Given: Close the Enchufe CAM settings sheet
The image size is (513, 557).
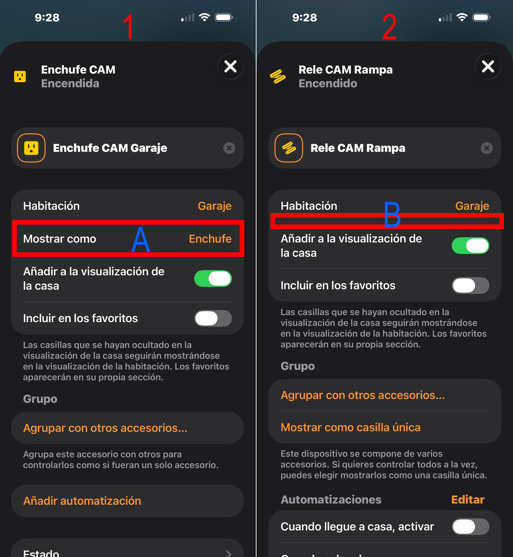Looking at the screenshot, I should tap(230, 66).
